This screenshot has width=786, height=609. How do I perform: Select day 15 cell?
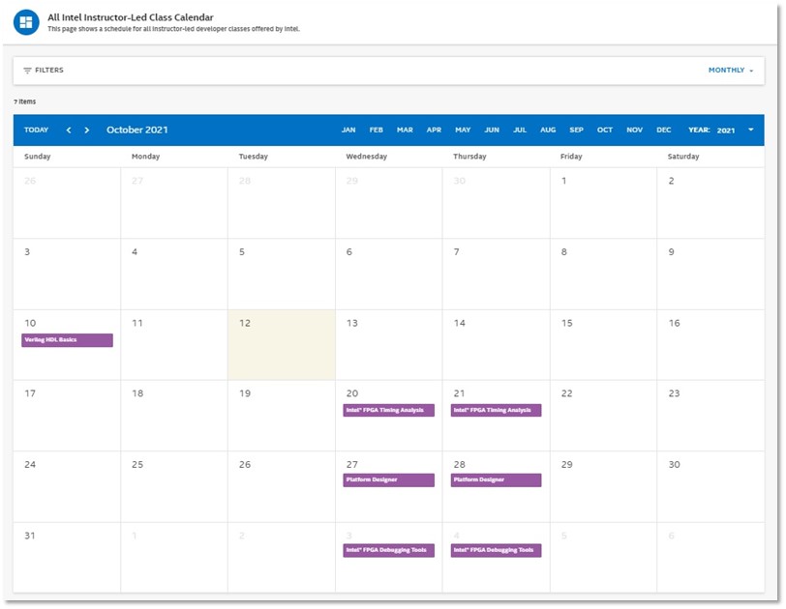(603, 345)
